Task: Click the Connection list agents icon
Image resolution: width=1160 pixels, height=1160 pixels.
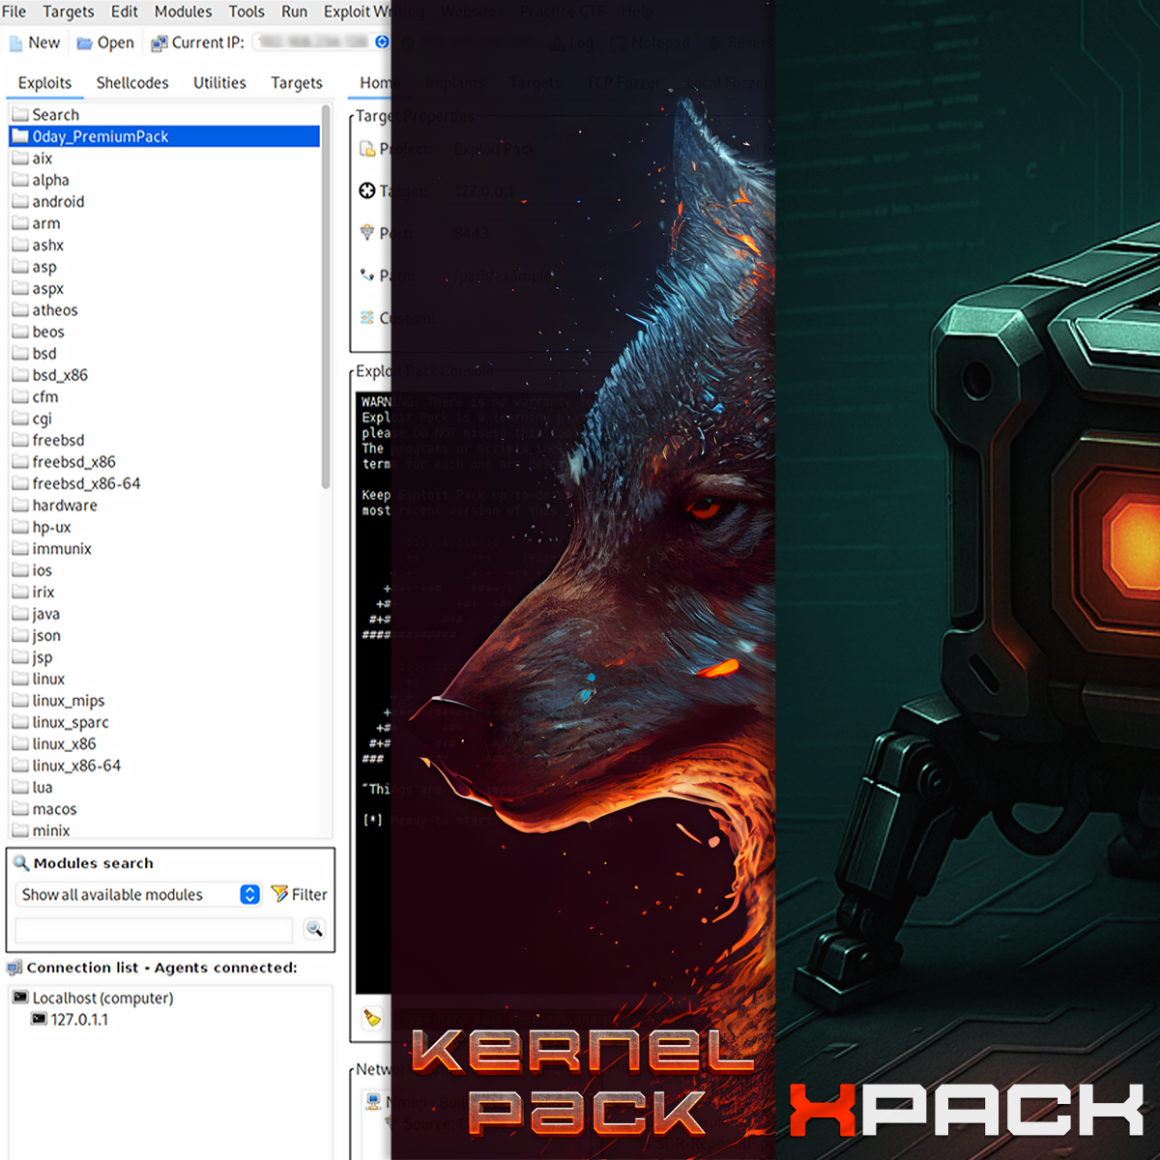Action: (14, 967)
